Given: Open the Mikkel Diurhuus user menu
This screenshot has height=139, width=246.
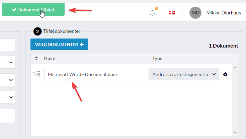Looking at the screenshot, I should pyautogui.click(x=224, y=13).
